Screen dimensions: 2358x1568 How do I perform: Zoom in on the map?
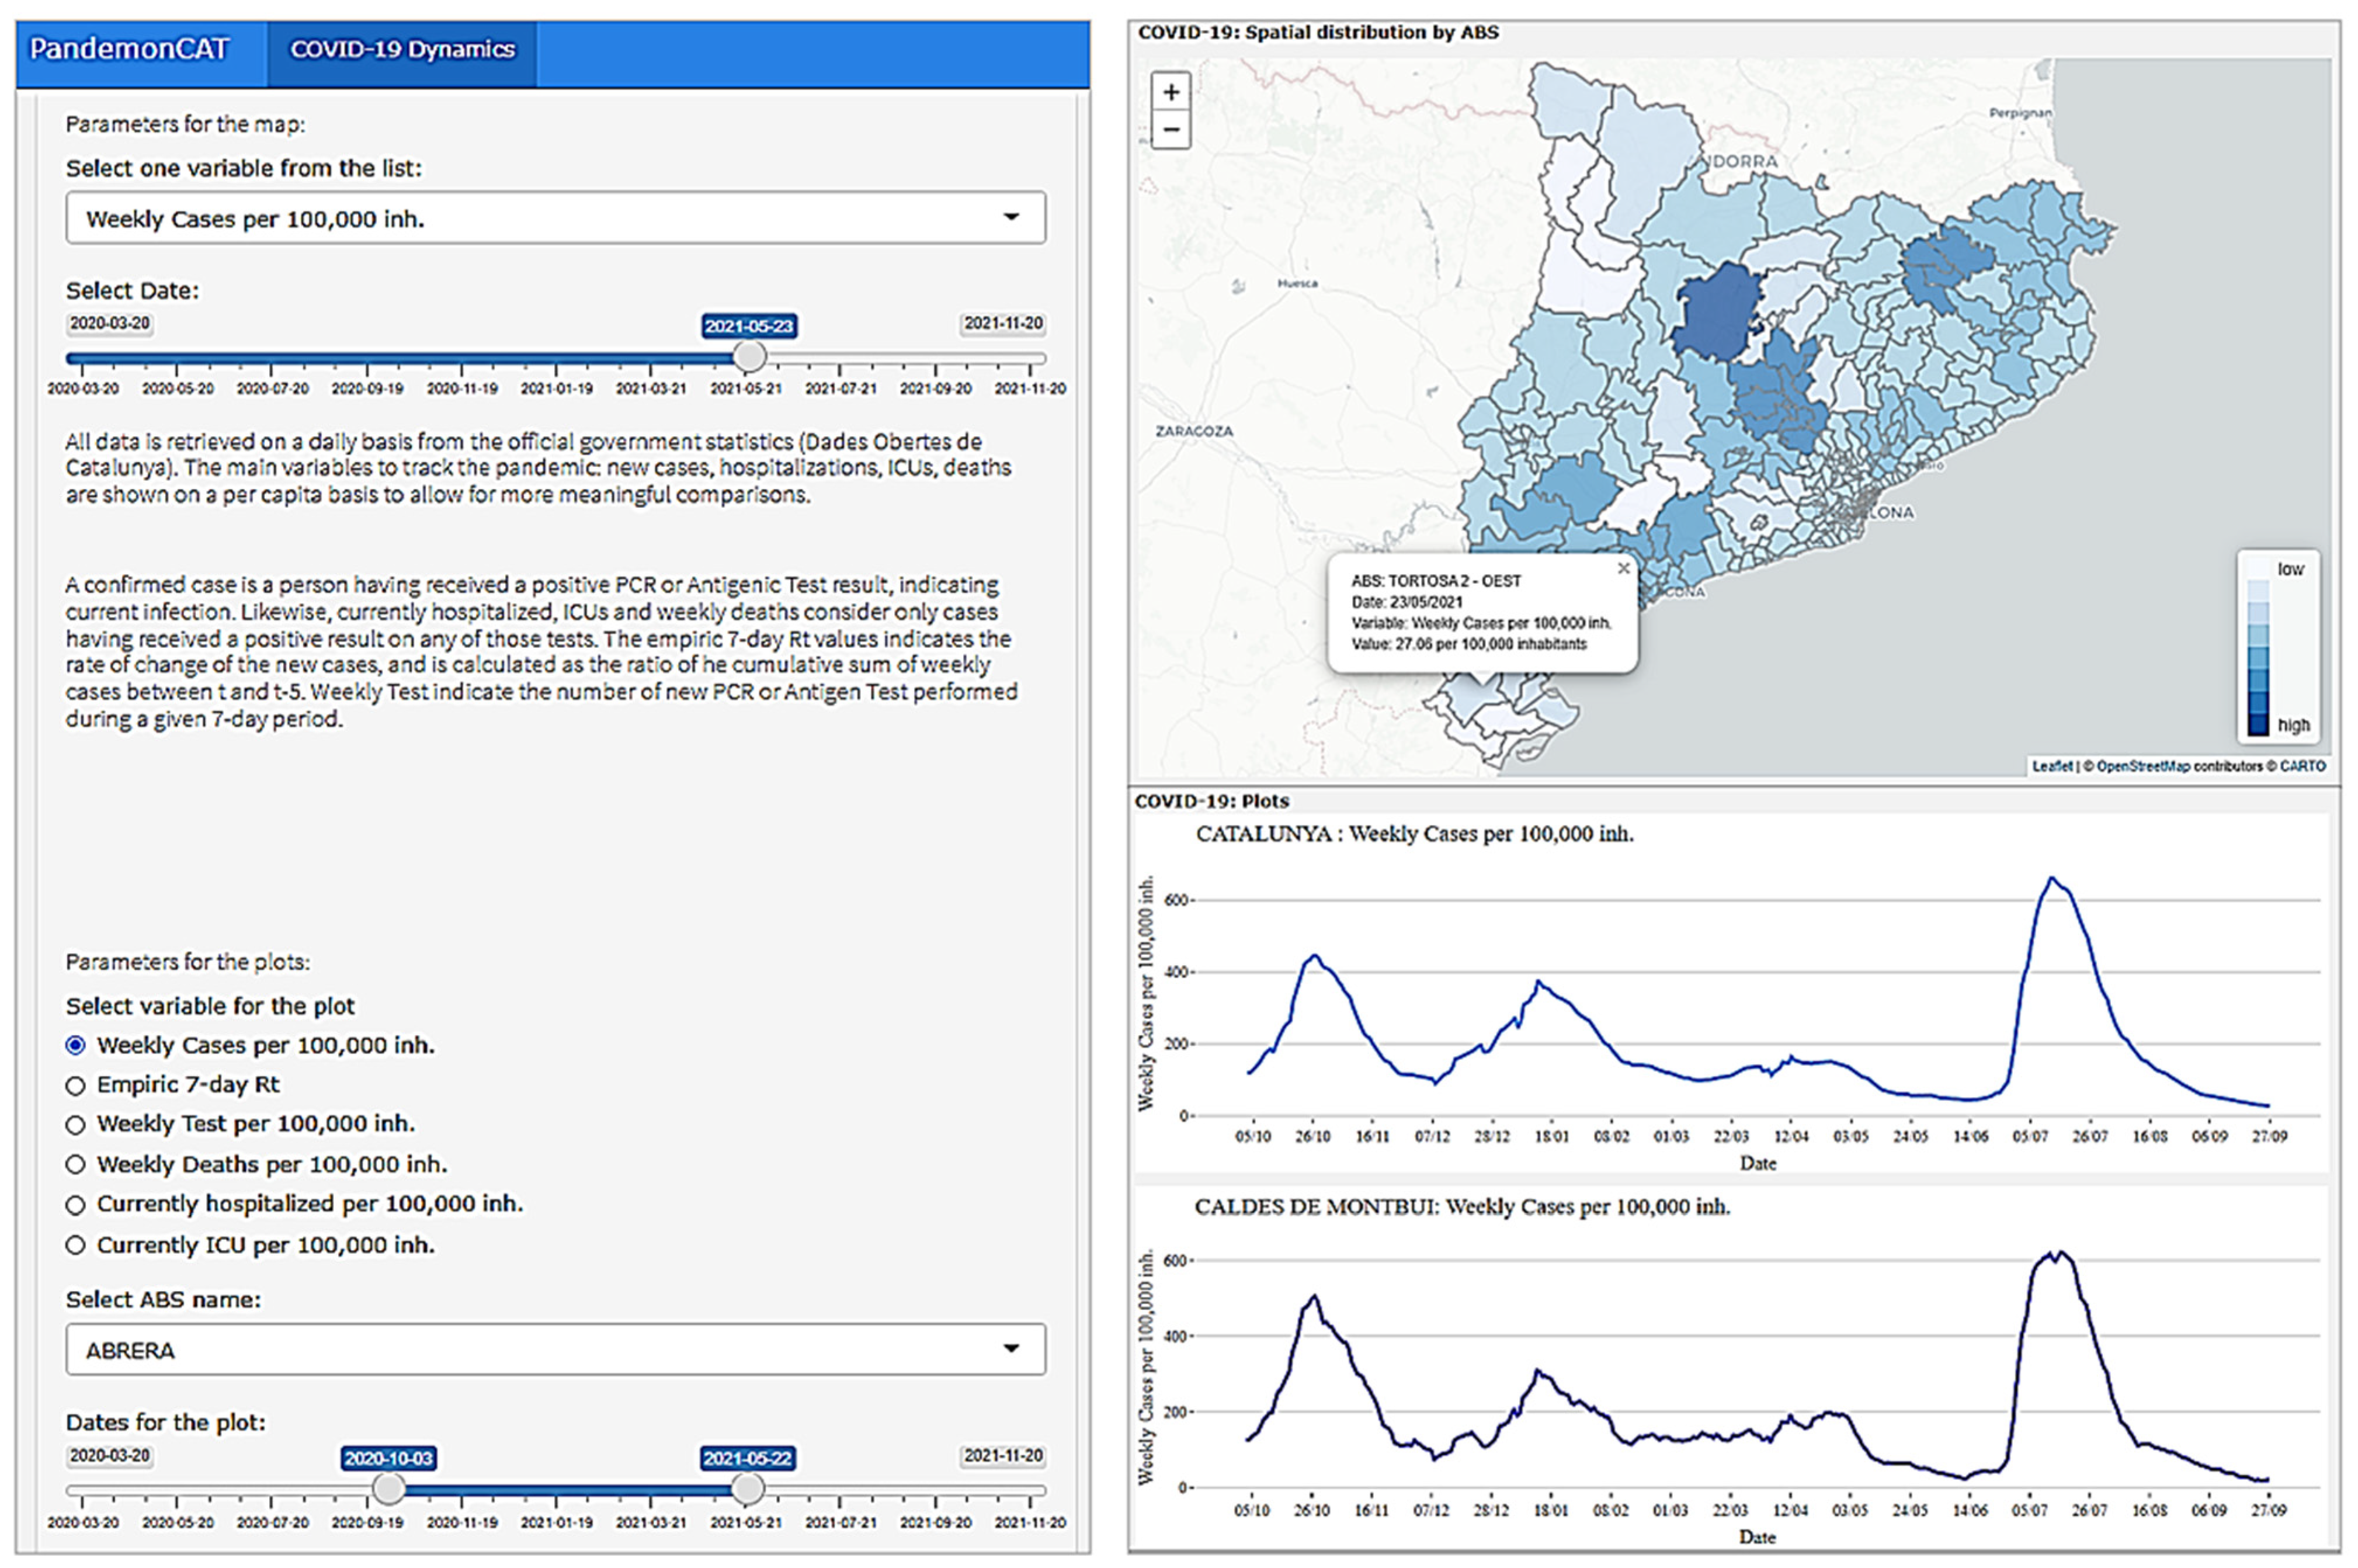pyautogui.click(x=1171, y=92)
